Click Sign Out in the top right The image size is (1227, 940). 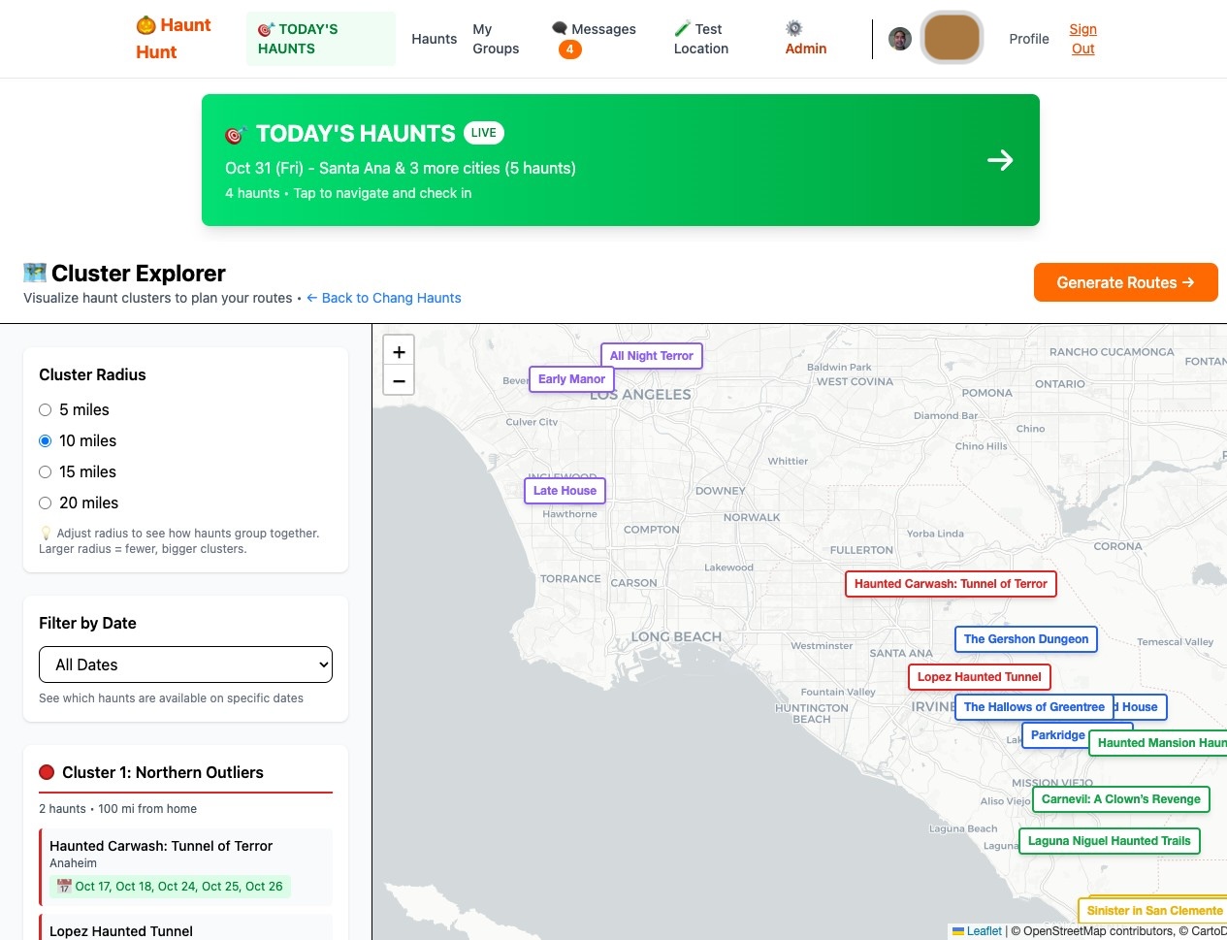[1082, 39]
